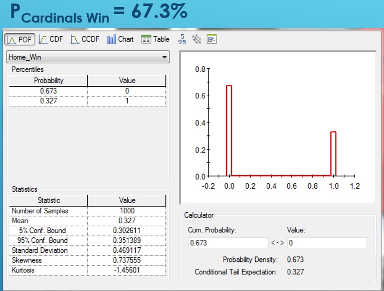Click the Statistic column header
The image size is (384, 291).
49,200
